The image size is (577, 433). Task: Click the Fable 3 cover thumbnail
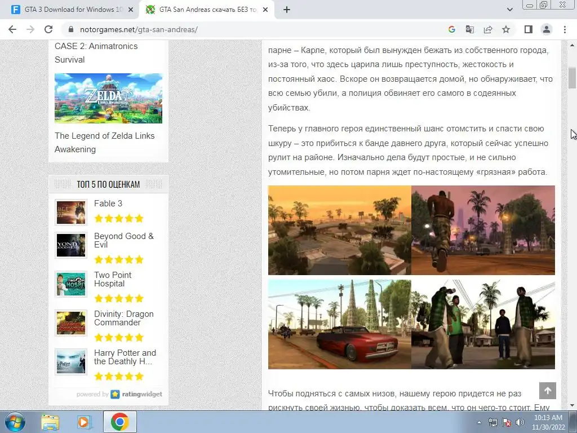(x=70, y=213)
